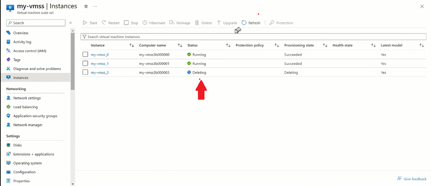431x186 pixels.
Task: Click the Delete toolbar button
Action: [x=203, y=23]
